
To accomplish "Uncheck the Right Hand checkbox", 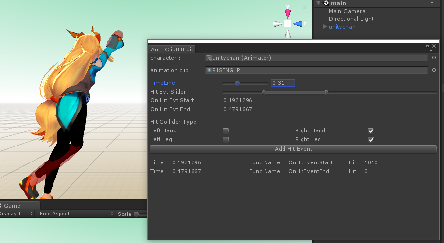I will click(371, 130).
